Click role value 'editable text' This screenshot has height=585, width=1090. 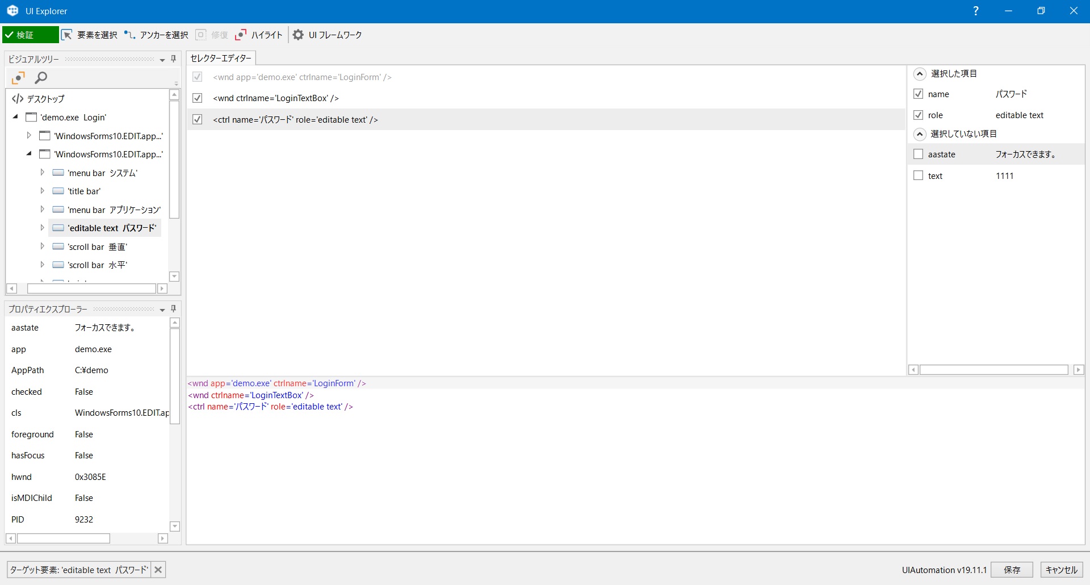tap(1020, 115)
